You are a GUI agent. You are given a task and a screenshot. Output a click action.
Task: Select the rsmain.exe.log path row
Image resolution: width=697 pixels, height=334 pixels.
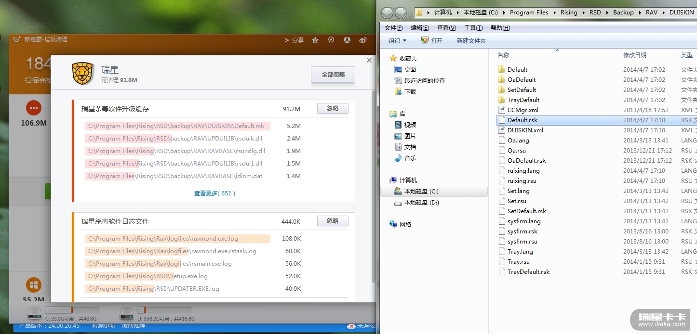pyautogui.click(x=178, y=264)
